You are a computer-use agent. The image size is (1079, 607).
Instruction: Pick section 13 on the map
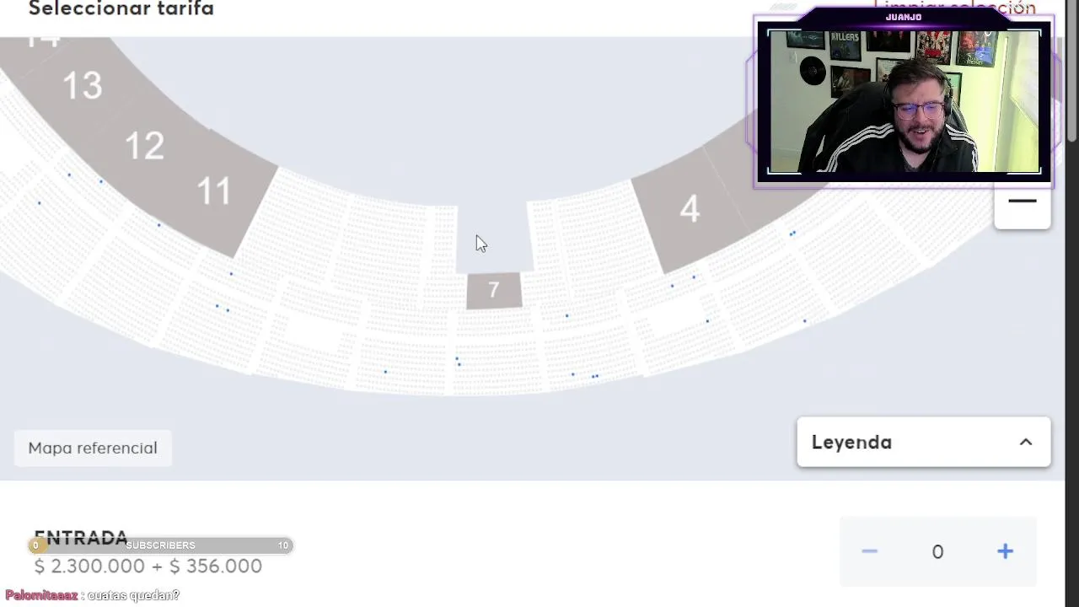(82, 85)
